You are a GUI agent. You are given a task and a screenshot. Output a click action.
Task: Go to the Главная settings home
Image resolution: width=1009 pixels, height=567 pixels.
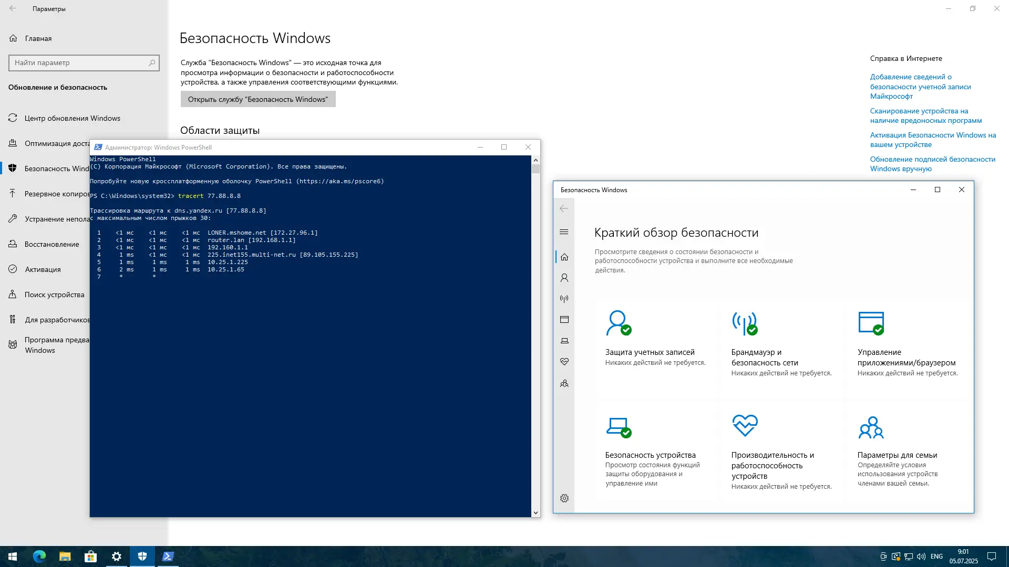pyautogui.click(x=38, y=38)
